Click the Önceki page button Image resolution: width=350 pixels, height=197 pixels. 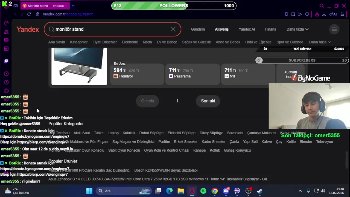[147, 101]
